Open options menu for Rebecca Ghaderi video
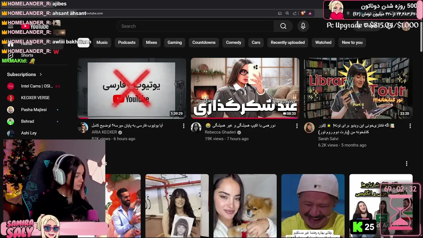 (x=297, y=126)
